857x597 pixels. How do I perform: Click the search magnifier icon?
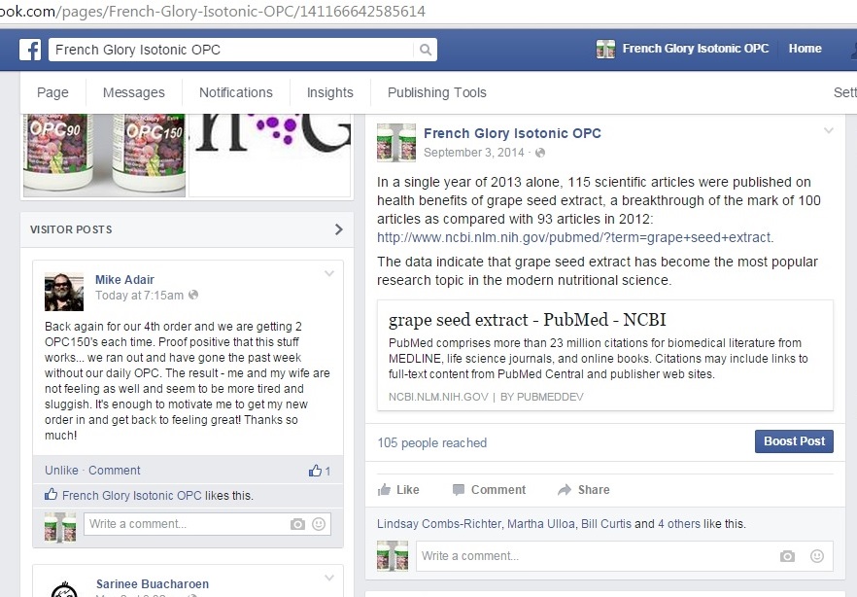426,50
